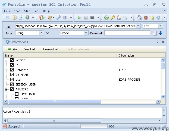Click the yellow key icon
Viewport: 169px width, 131px height.
point(113,18)
